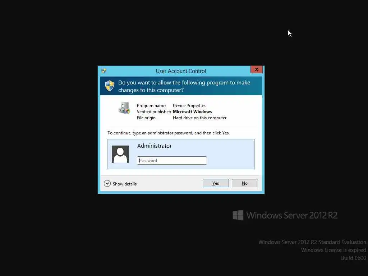Click the Device Properties program name text
This screenshot has width=368, height=276.
(x=189, y=106)
